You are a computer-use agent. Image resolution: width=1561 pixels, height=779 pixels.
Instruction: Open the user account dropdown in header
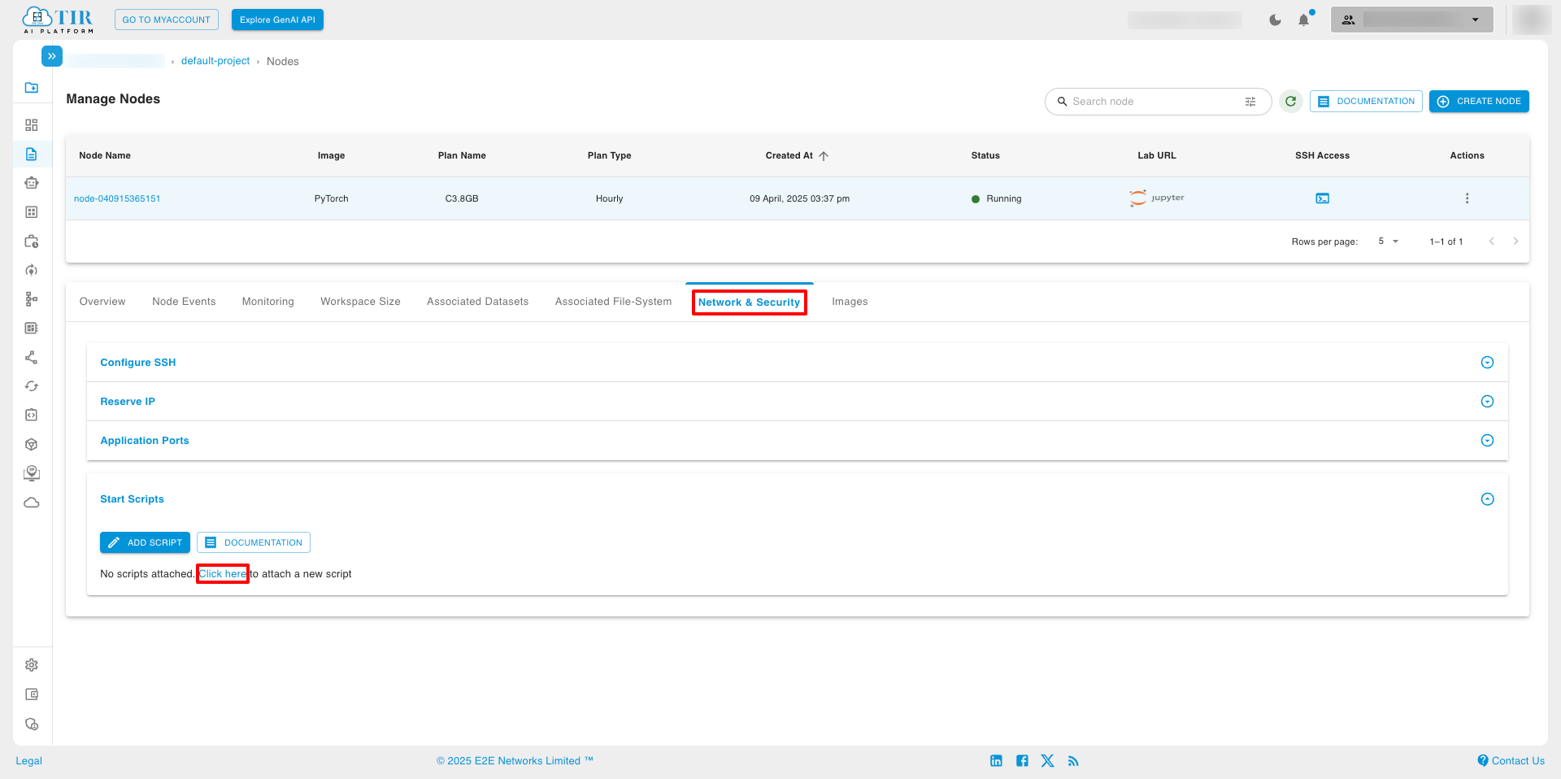click(1412, 20)
